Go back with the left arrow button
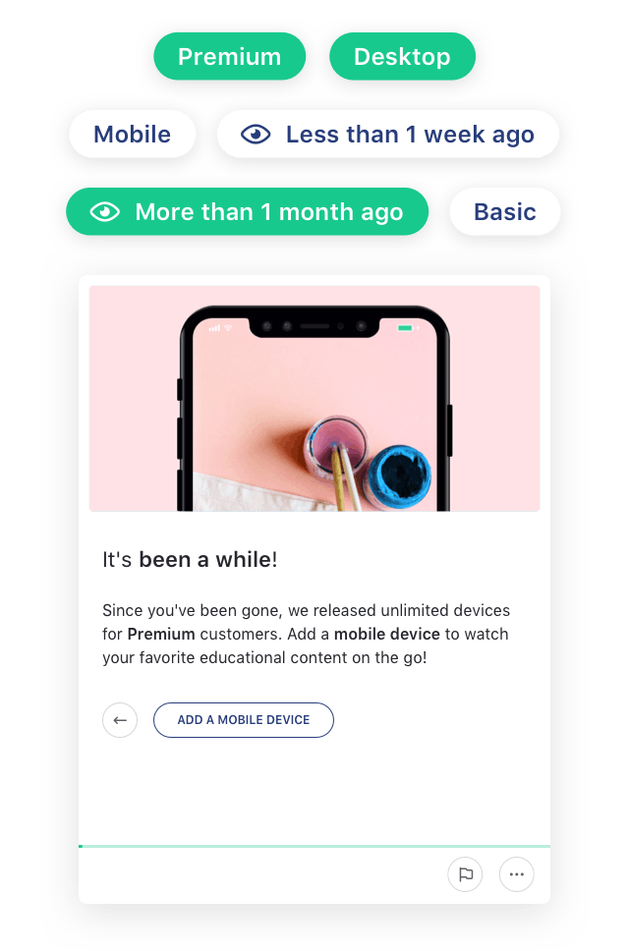 [120, 720]
